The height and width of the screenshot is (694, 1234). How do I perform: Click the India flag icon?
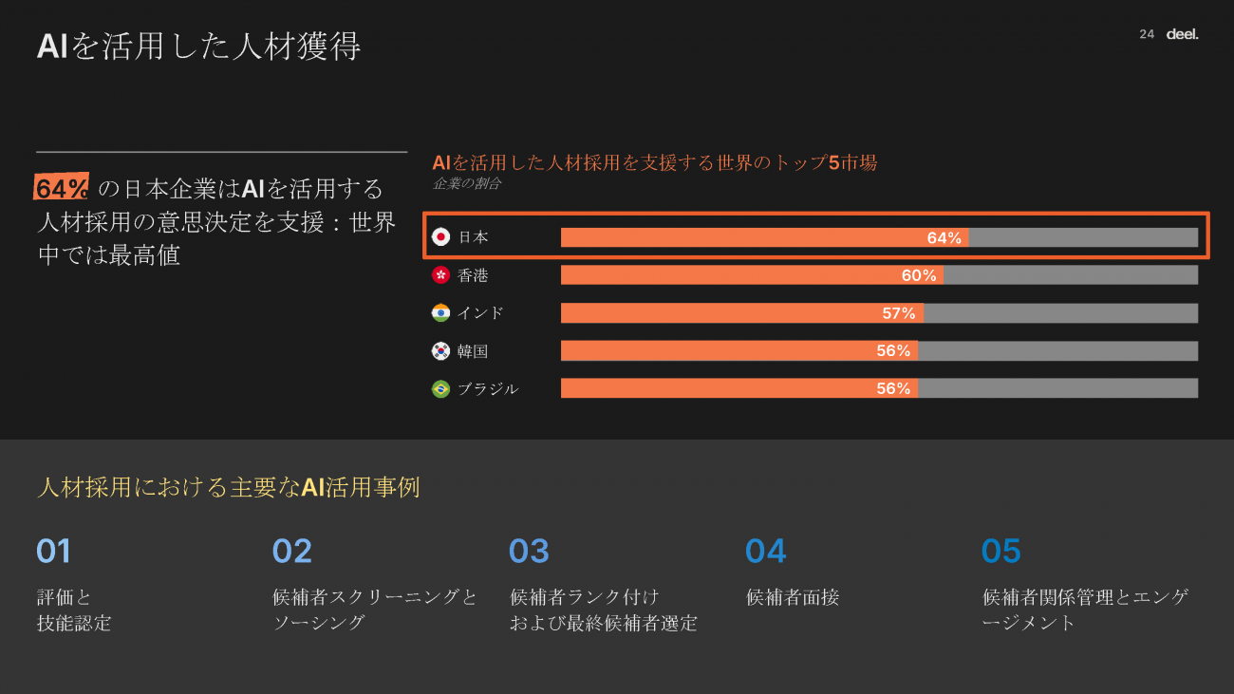click(x=440, y=312)
